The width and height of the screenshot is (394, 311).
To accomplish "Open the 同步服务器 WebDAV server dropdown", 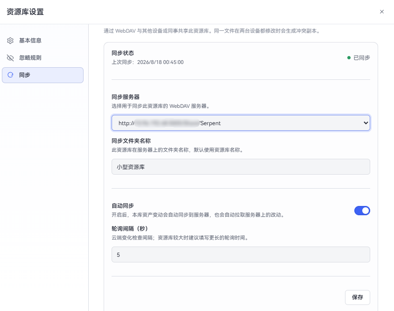I will (241, 123).
